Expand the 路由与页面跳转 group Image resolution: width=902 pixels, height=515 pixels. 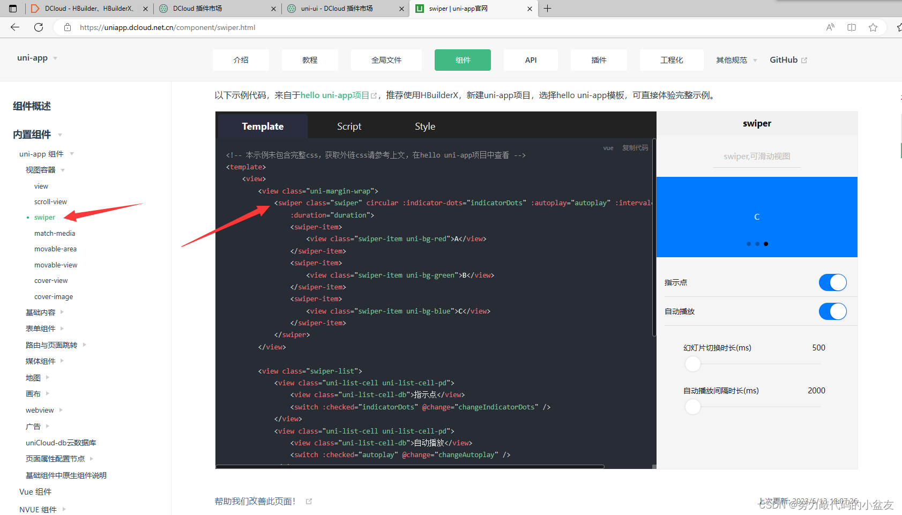point(85,345)
